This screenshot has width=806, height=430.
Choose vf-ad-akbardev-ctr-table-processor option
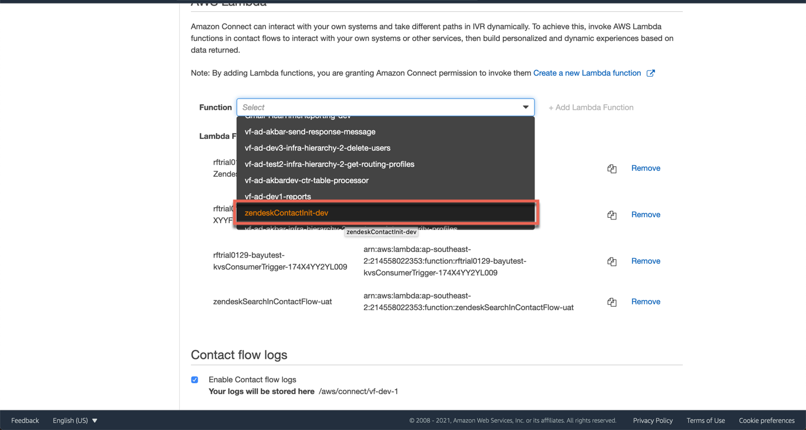click(x=306, y=180)
